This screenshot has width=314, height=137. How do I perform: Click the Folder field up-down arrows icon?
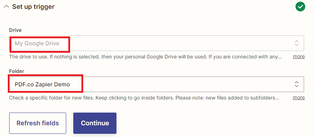pos(297,84)
